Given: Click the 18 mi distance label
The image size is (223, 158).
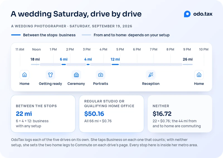Looking at the screenshot, I should pos(35,59).
